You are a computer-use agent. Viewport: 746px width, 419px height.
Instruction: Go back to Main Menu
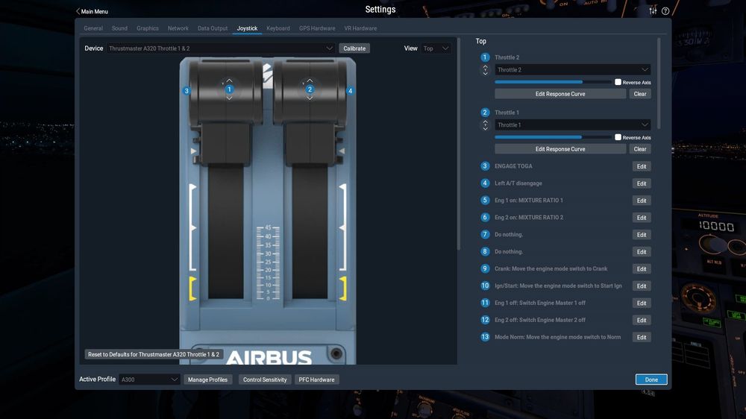point(92,11)
